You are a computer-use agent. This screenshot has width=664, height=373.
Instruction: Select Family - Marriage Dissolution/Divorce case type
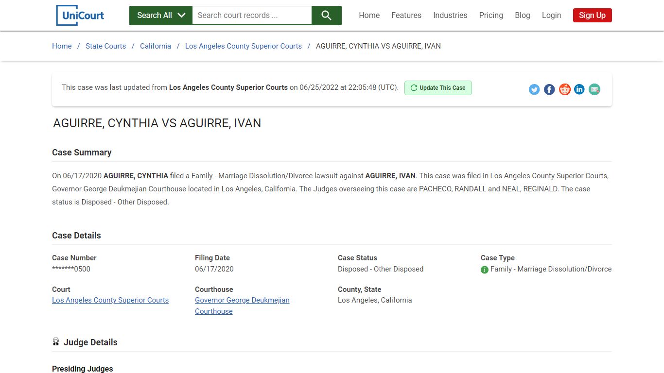point(551,269)
